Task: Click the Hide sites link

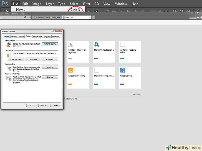Action: pos(137,95)
